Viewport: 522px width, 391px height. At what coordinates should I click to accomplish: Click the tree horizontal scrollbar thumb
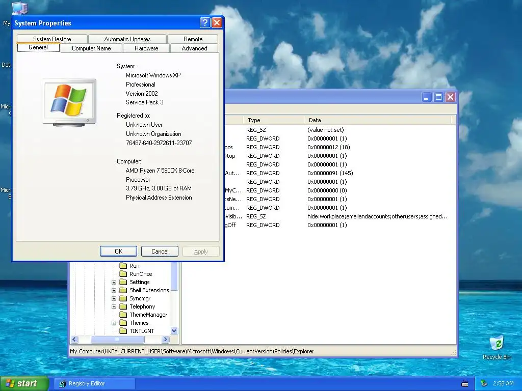(118, 339)
